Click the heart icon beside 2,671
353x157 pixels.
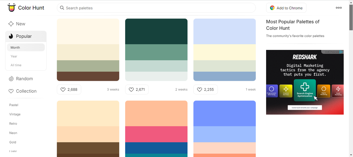[131, 89]
